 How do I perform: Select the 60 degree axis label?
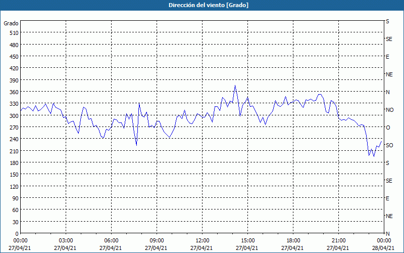pyautogui.click(x=16, y=210)
